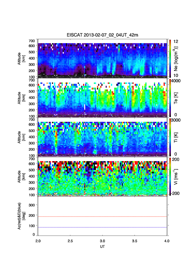This screenshot has height=275, width=183.
Task: Click the "Vi [ms-1]" colorbar label
Action: [x=176, y=177]
